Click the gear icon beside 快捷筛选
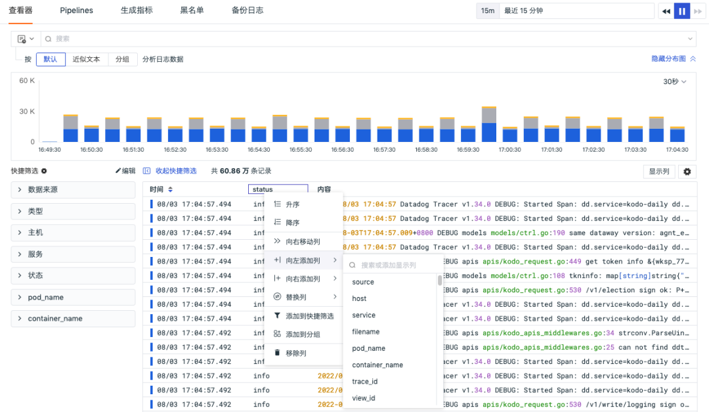Screen dimensions: 709x412 click(x=44, y=171)
